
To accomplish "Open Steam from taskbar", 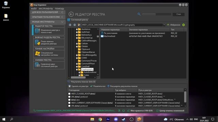I will pyautogui.click(x=123, y=119).
